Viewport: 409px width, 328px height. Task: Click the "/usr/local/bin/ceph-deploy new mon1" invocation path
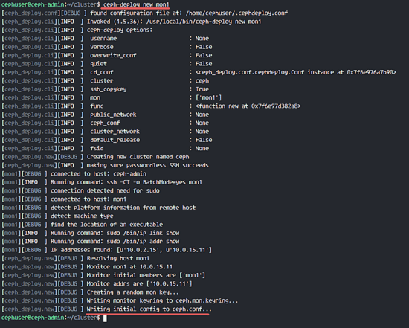point(204,22)
